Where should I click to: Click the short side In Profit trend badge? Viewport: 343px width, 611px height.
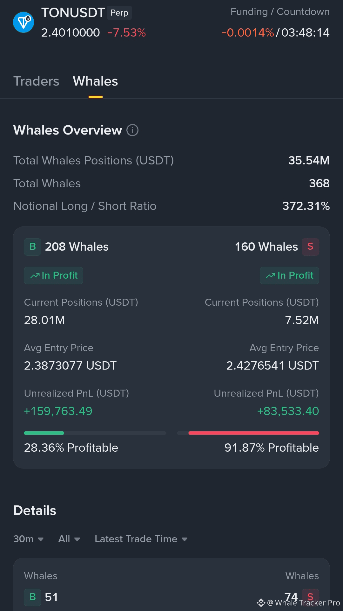(x=289, y=275)
